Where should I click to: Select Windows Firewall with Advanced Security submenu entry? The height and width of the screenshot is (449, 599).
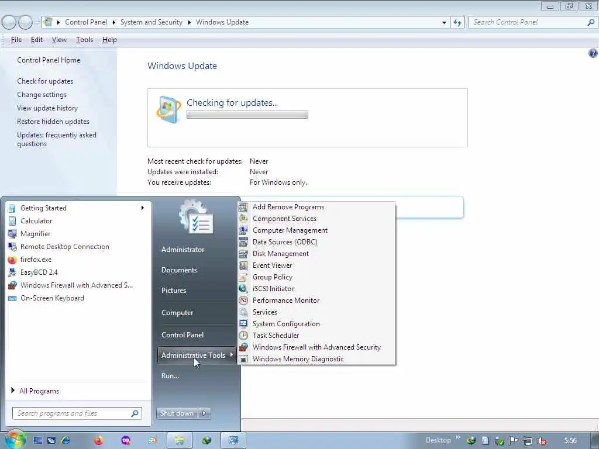pyautogui.click(x=316, y=347)
